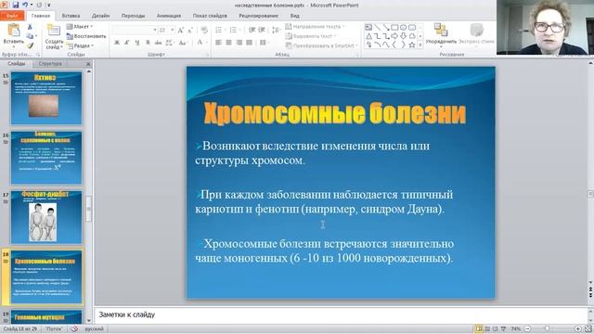Open font size dropdown
The height and width of the screenshot is (334, 594).
point(173,30)
